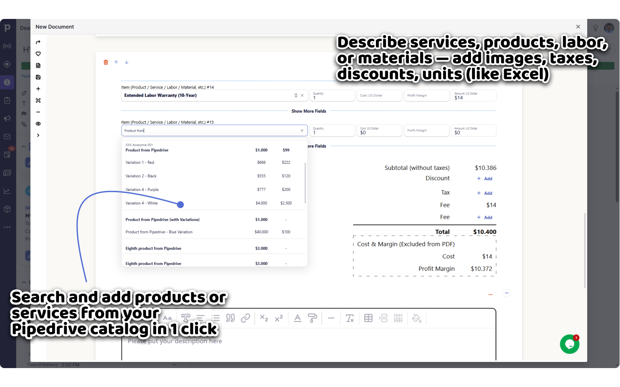Screen dimensions: 620x387
Task: Pick text color in editor toolbar
Action: click(x=298, y=318)
